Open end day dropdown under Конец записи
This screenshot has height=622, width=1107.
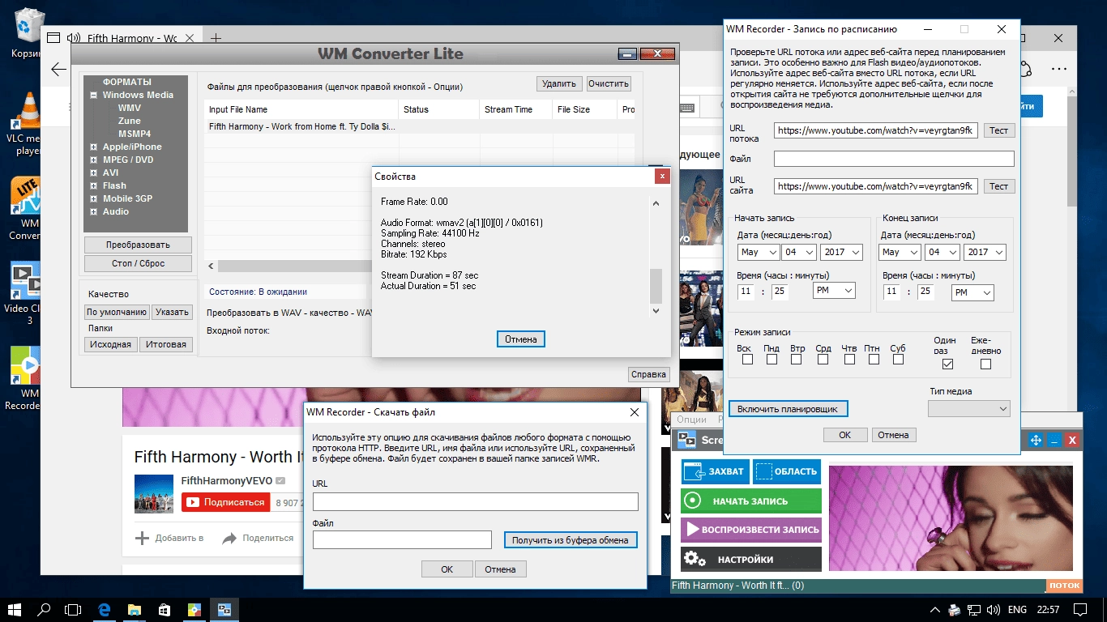pyautogui.click(x=943, y=252)
